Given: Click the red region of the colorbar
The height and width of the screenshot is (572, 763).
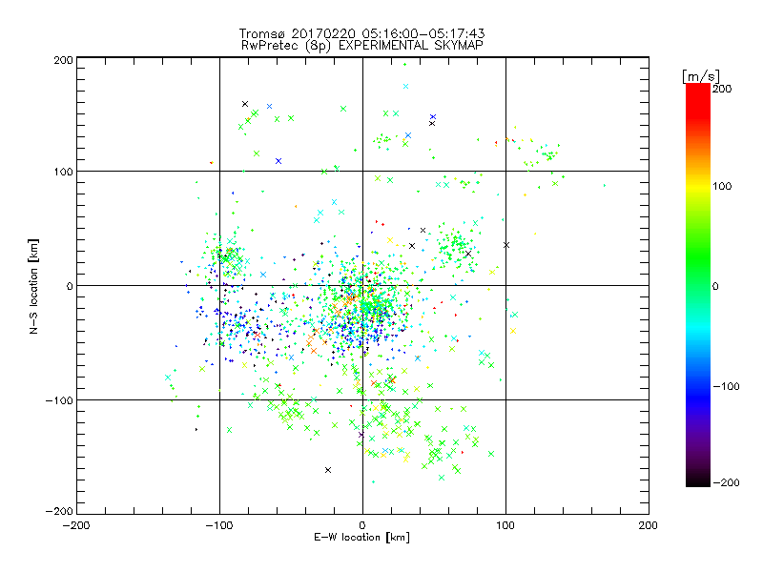Looking at the screenshot, I should (x=698, y=102).
